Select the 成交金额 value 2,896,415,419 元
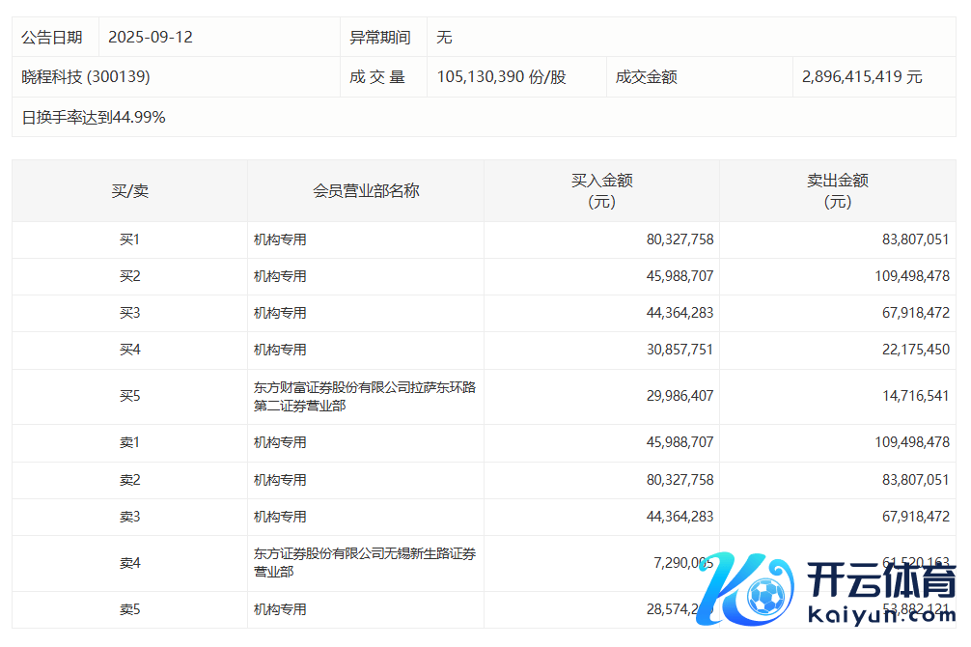The width and height of the screenshot is (971, 647). coord(862,77)
